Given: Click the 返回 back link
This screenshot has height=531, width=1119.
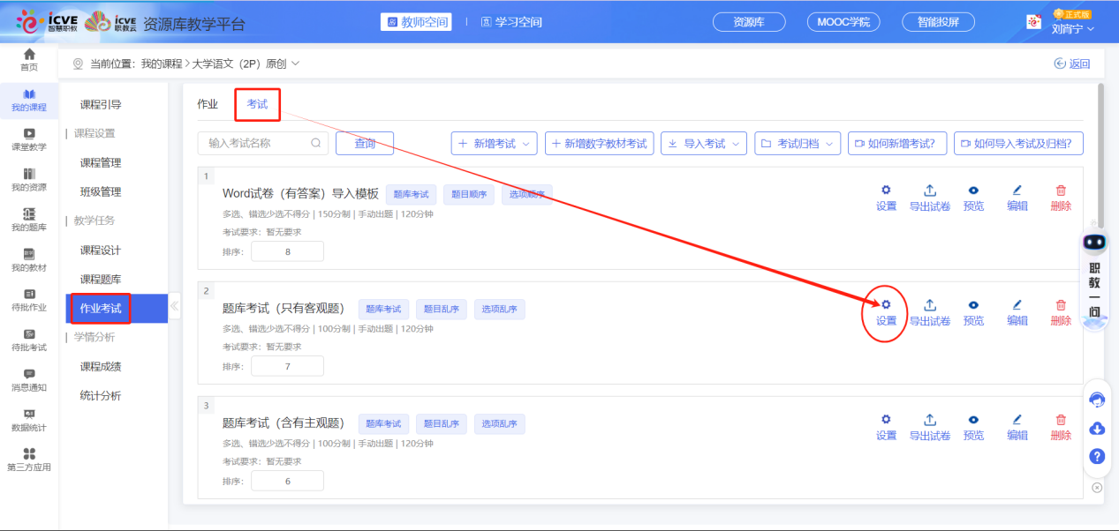Looking at the screenshot, I should [1072, 64].
